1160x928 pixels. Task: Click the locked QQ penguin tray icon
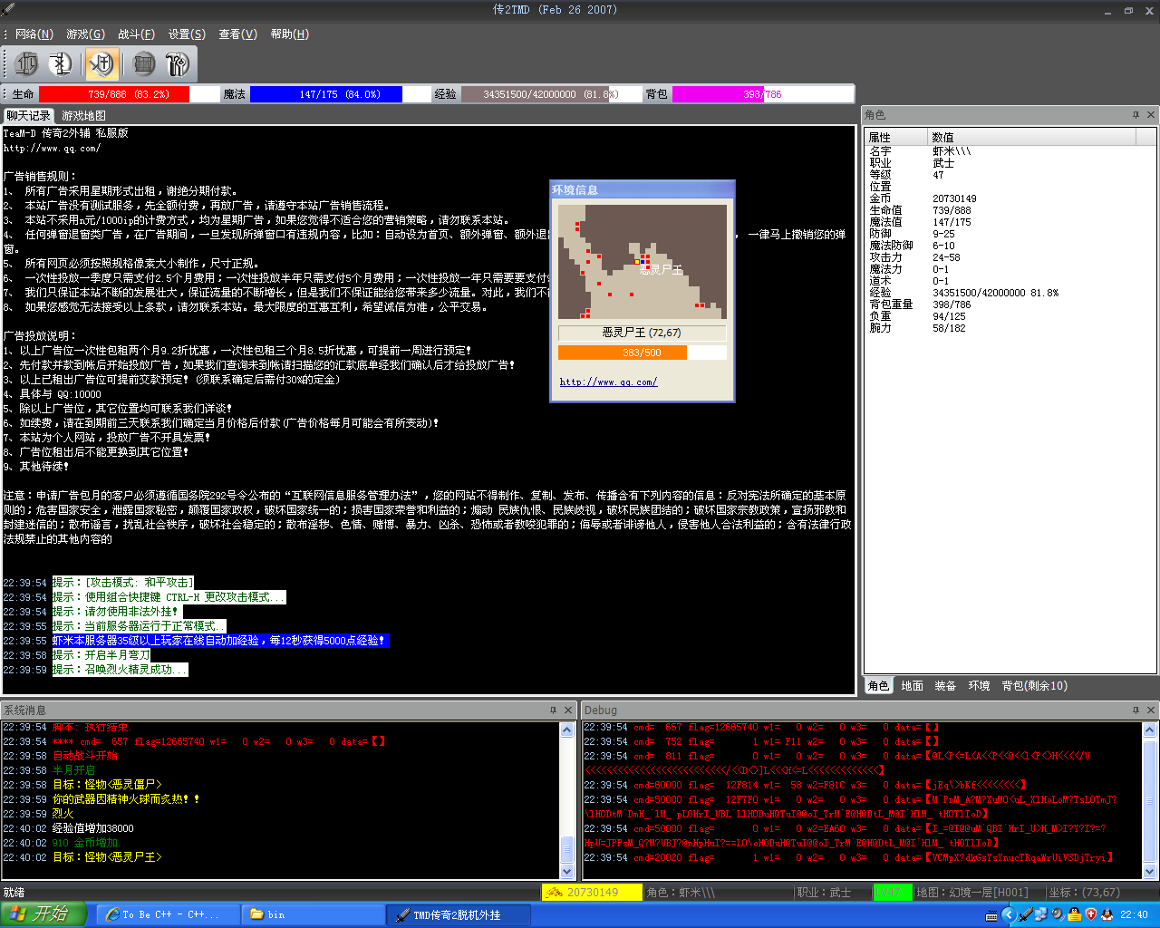click(1075, 914)
